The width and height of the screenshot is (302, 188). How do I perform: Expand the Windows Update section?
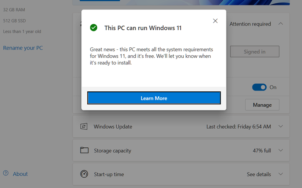[x=281, y=126]
